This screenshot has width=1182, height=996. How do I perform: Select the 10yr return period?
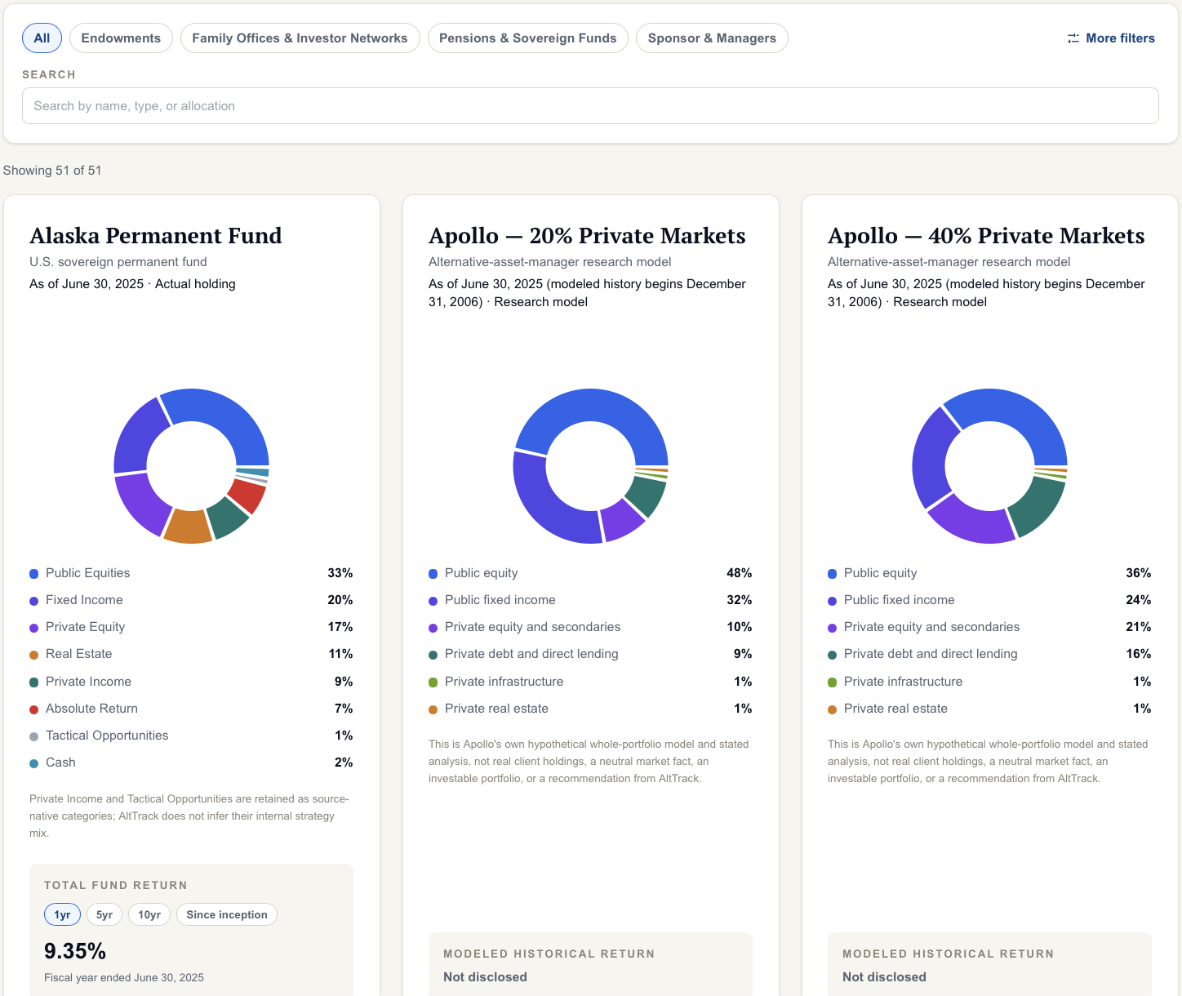tap(149, 914)
